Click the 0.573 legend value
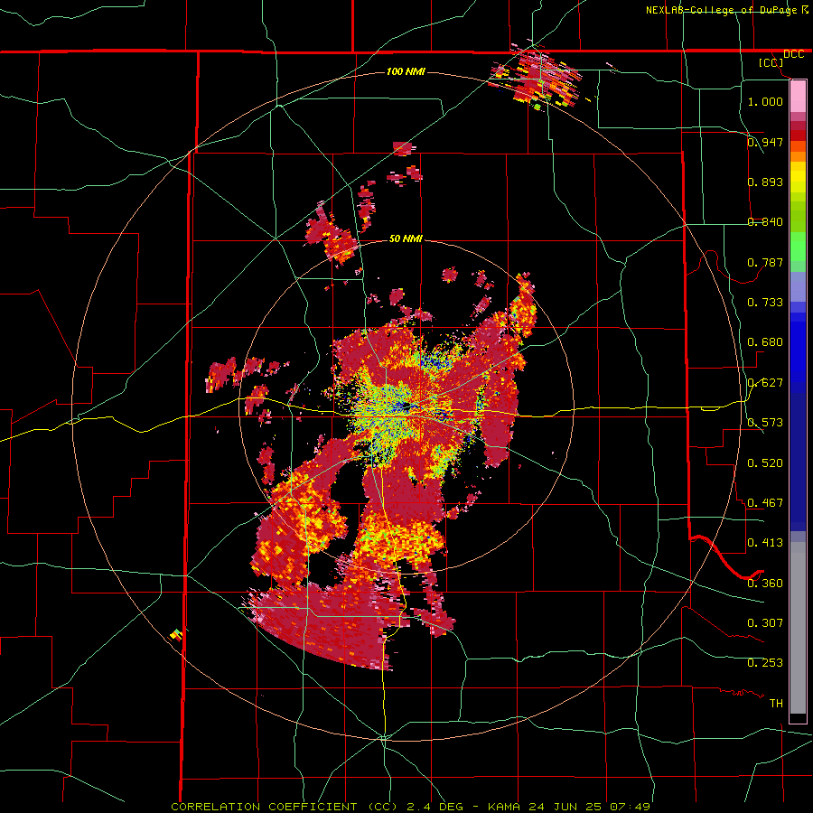The width and height of the screenshot is (813, 813). (x=765, y=422)
